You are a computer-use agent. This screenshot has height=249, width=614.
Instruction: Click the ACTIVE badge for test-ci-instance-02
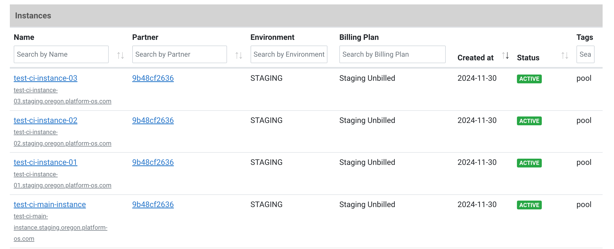[529, 121]
